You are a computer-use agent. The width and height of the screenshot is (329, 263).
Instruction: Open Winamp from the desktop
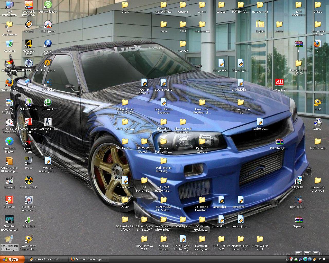(29, 26)
